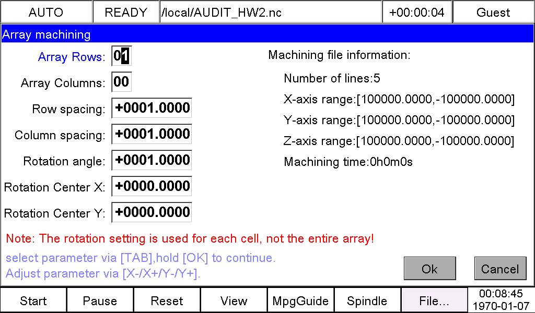Click the Guest user label

[x=493, y=13]
